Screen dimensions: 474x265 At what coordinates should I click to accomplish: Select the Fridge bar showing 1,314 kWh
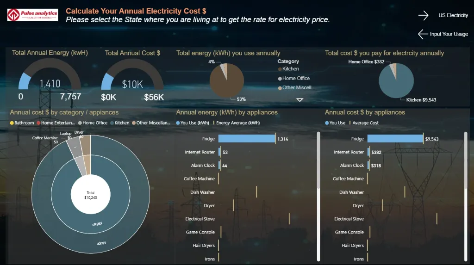tap(246, 139)
